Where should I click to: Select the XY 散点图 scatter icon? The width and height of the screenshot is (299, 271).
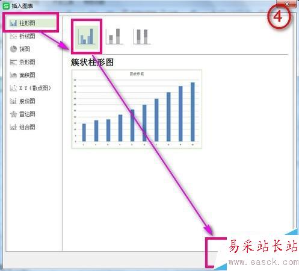coord(13,88)
